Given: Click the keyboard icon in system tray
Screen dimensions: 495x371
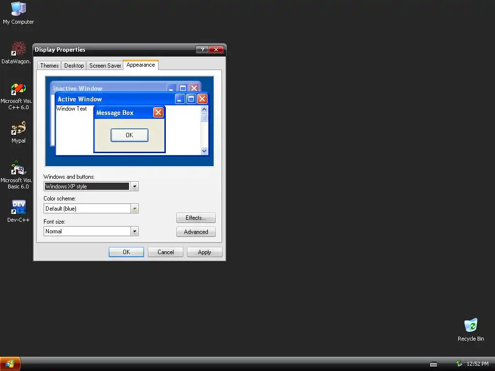Looking at the screenshot, I should click(434, 364).
